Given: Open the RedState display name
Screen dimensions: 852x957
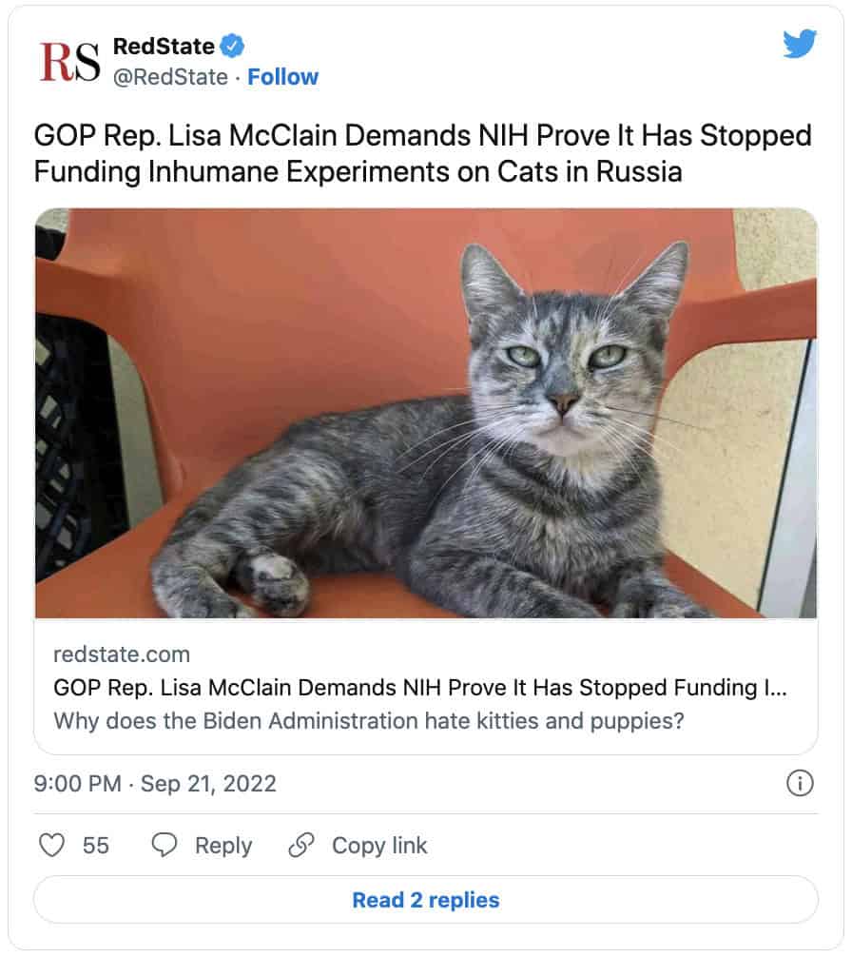Looking at the screenshot, I should 165,47.
